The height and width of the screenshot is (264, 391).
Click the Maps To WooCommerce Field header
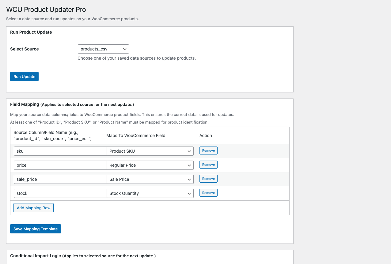point(136,136)
